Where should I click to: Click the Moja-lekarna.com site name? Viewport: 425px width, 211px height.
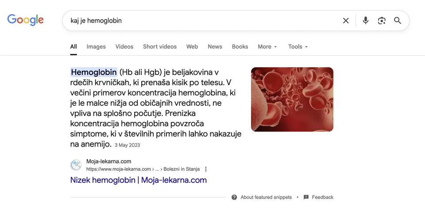[109, 162]
